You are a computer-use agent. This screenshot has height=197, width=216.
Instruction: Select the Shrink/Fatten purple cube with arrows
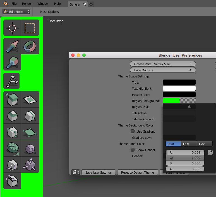pyautogui.click(x=30, y=164)
